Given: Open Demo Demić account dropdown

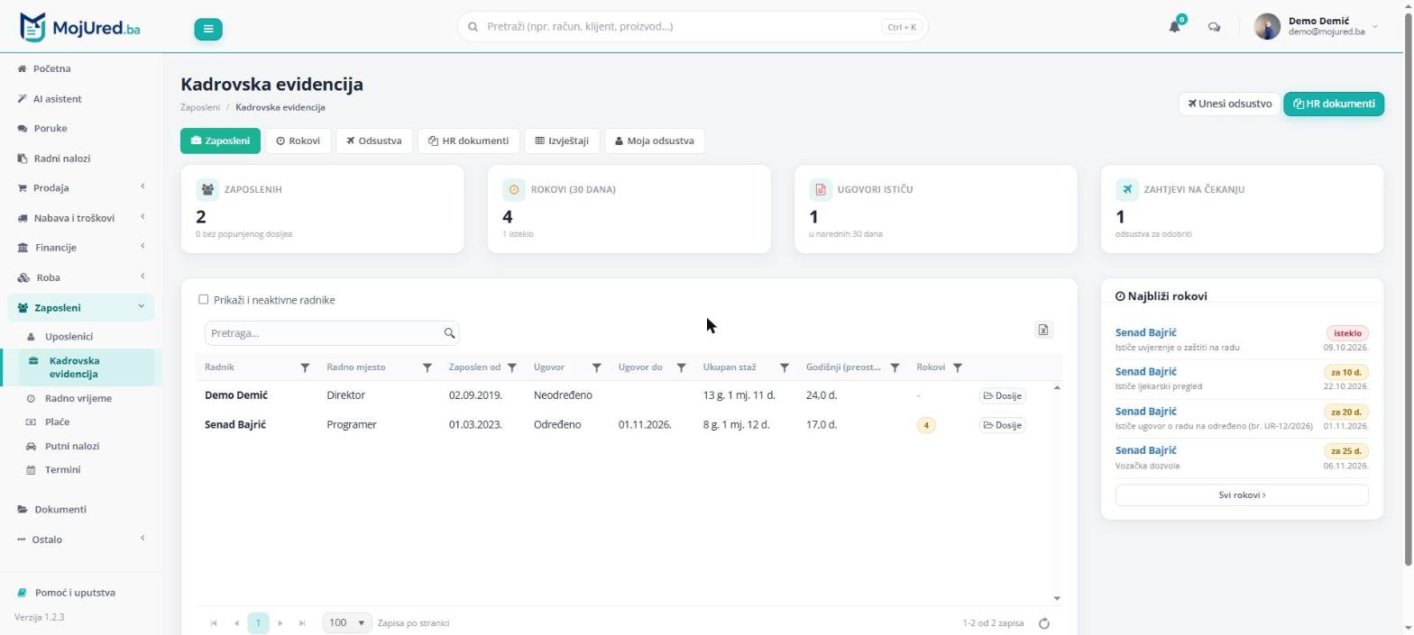Looking at the screenshot, I should click(x=1317, y=27).
